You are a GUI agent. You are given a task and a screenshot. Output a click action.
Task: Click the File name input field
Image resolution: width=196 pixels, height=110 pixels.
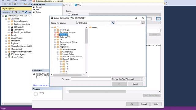tap(91, 79)
